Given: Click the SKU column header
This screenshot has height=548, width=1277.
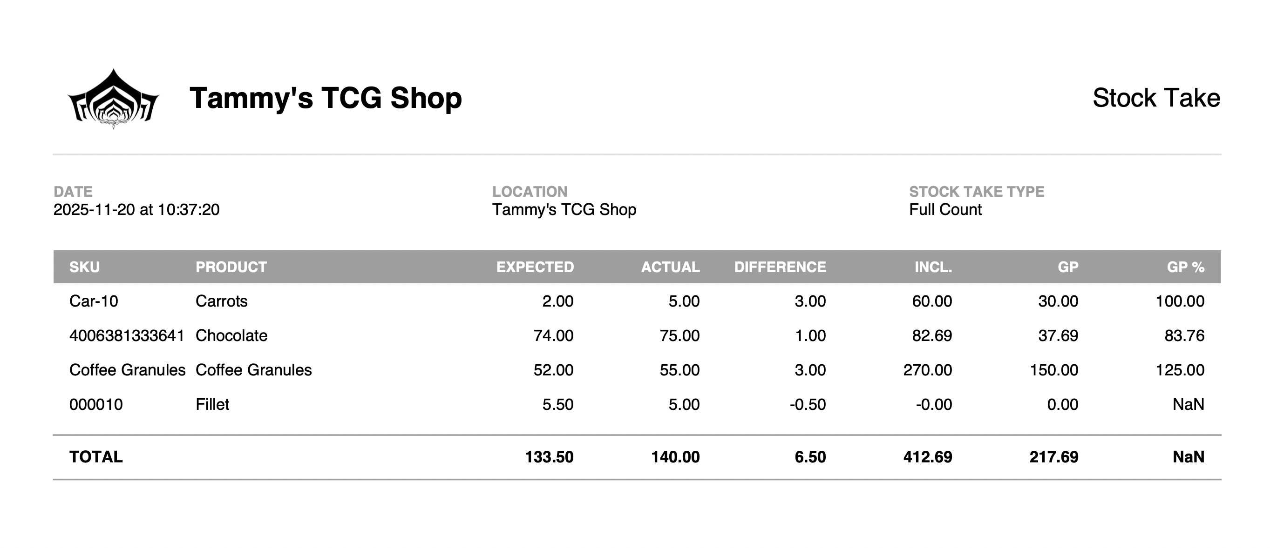Looking at the screenshot, I should pyautogui.click(x=84, y=267).
